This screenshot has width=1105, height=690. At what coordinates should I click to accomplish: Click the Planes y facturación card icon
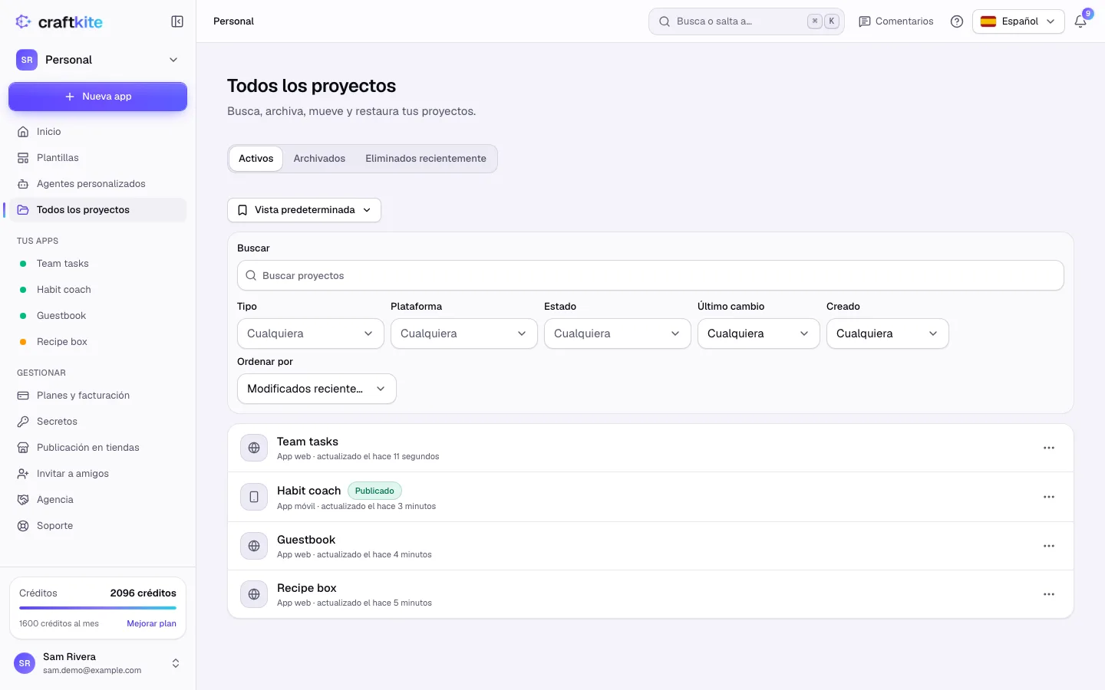(23, 396)
